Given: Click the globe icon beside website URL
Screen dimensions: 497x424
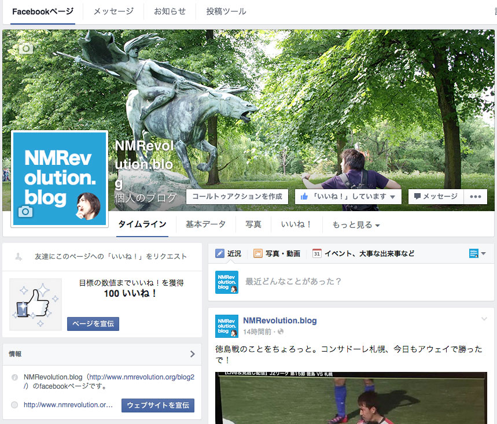Looking at the screenshot, I should click(14, 405).
